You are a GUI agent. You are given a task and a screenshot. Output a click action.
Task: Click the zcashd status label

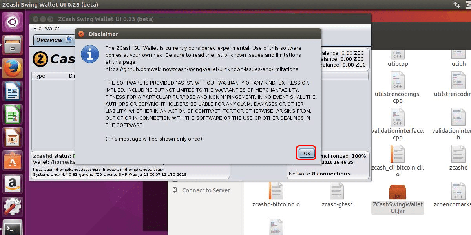pyautogui.click(x=51, y=156)
